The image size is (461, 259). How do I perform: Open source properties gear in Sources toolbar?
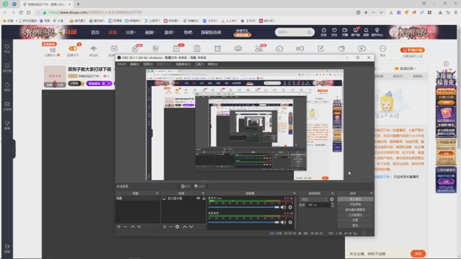pos(177,227)
